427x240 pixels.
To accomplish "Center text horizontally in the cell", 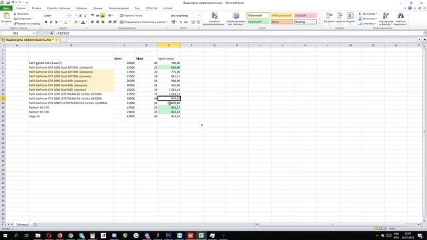I will (97, 22).
